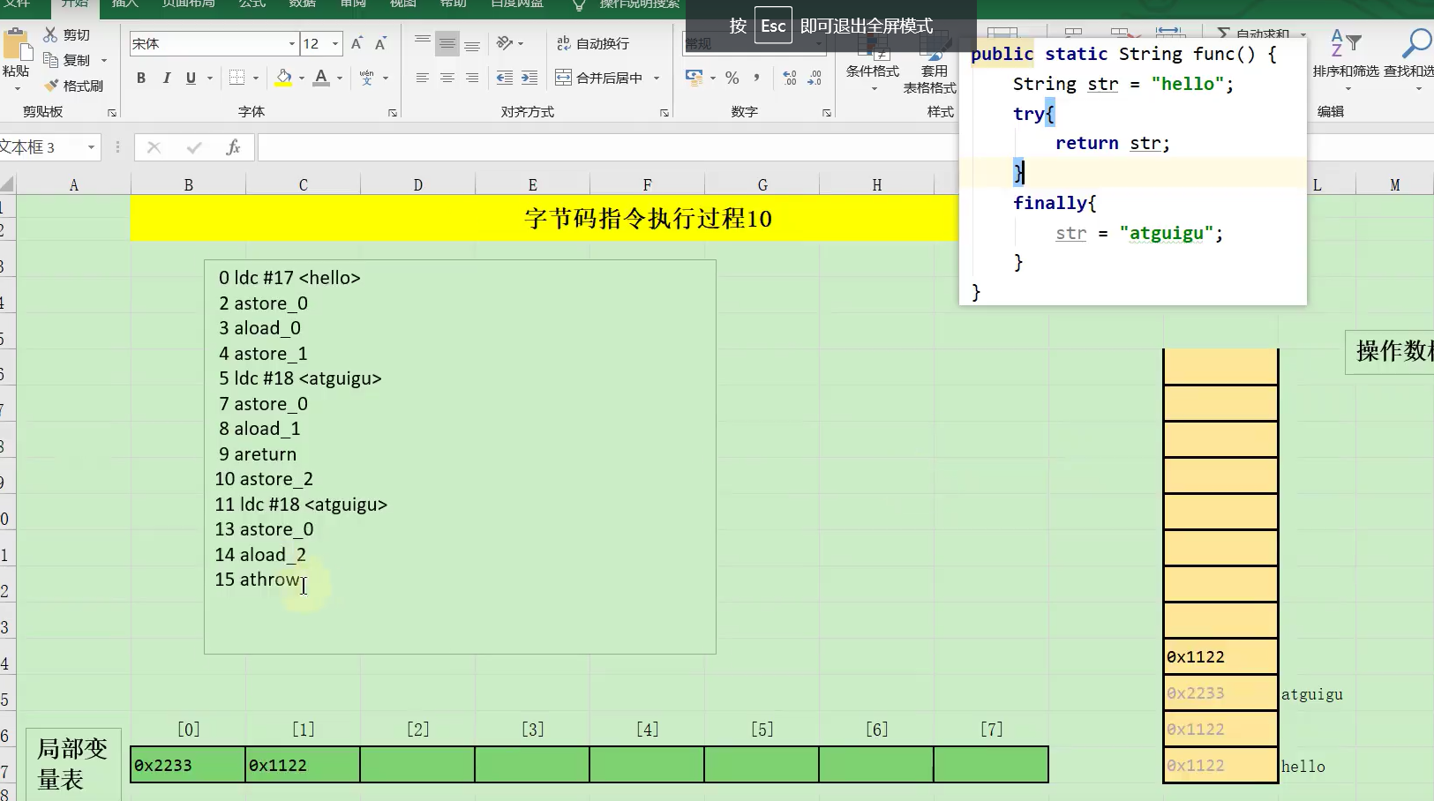1434x801 pixels.
Task: Click the 排序和筛选 Sort & Filter button
Action: click(1346, 58)
